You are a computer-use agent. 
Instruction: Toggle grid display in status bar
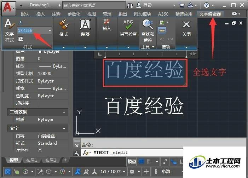pyautogui.click(x=142, y=161)
